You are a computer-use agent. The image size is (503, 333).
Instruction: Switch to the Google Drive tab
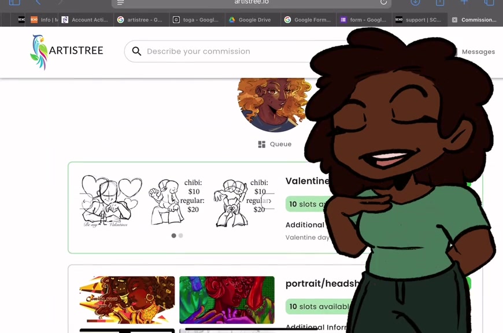[x=253, y=20]
